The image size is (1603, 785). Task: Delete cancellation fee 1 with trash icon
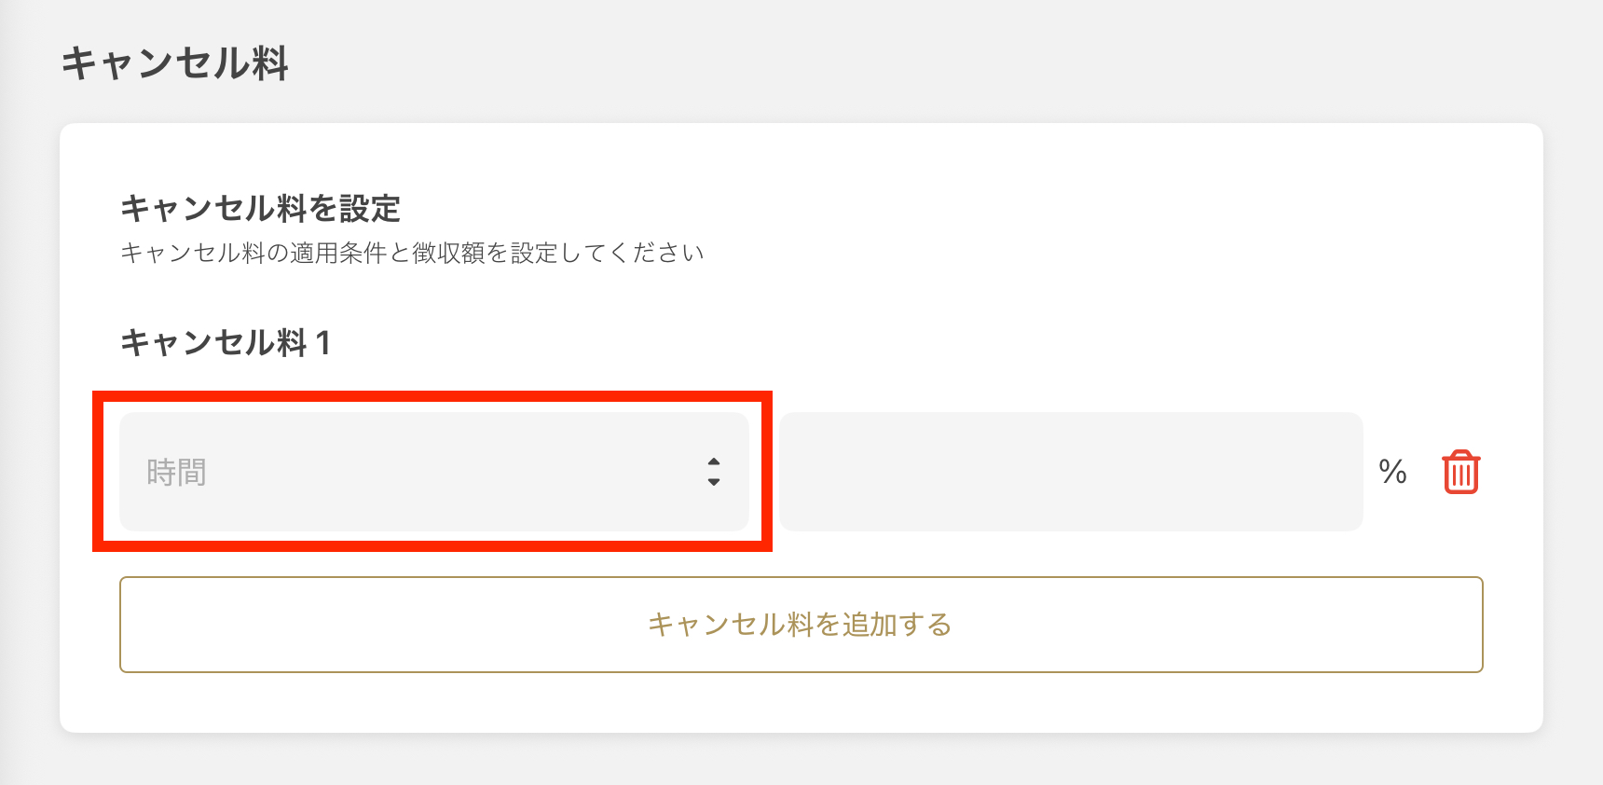(1460, 472)
